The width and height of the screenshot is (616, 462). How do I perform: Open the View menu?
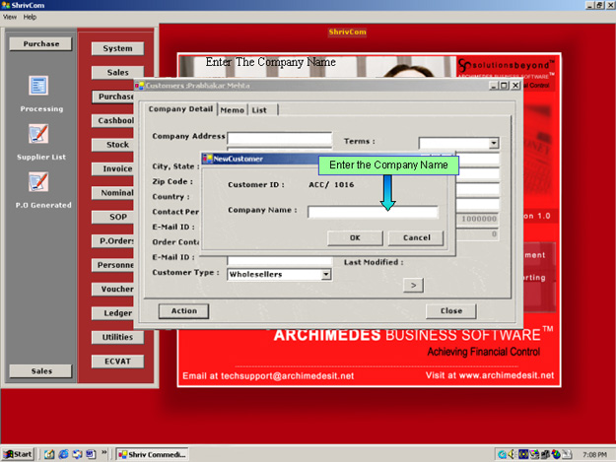tap(10, 17)
